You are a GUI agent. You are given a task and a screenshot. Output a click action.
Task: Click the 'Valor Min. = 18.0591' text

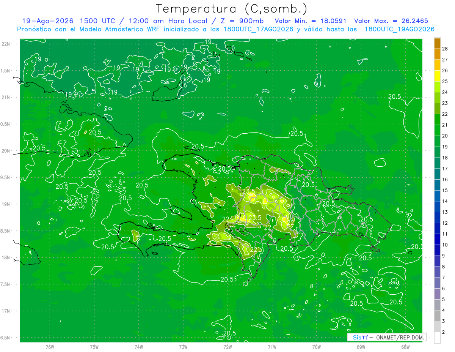pos(311,21)
